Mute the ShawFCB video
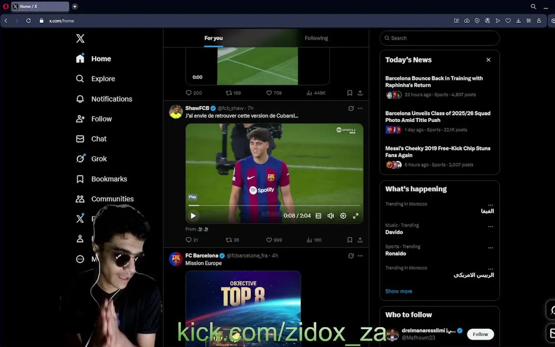The height and width of the screenshot is (347, 555). pos(330,215)
